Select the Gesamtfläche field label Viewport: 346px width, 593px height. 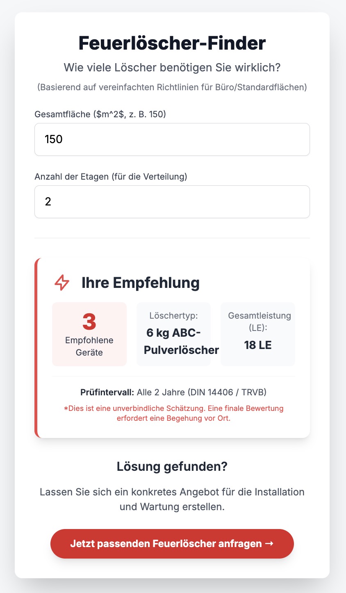pyautogui.click(x=100, y=114)
